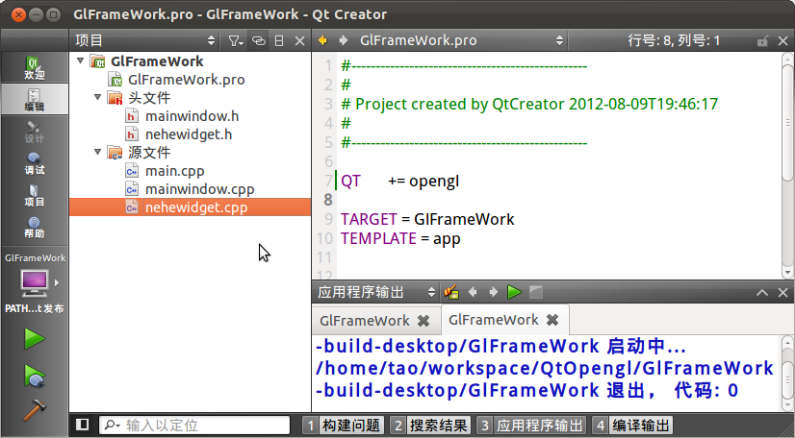Split the project side panel
795x438 pixels.
click(x=279, y=41)
